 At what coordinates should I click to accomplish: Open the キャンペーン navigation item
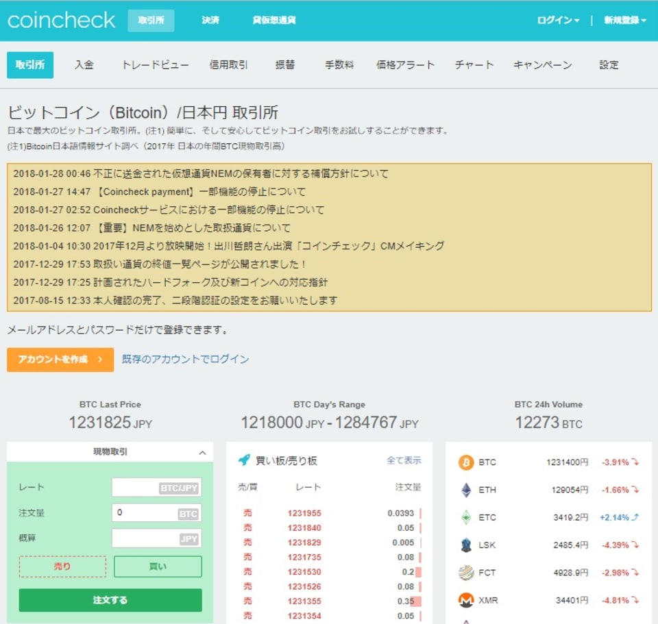click(x=543, y=65)
